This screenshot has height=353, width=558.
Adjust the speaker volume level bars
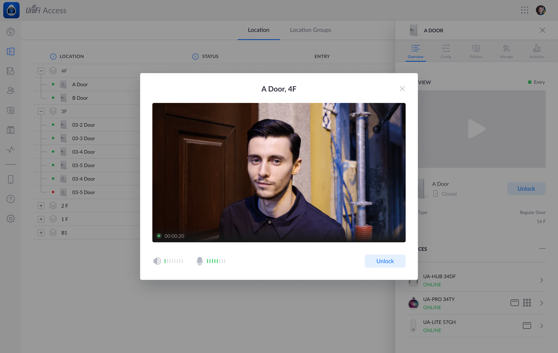(174, 261)
